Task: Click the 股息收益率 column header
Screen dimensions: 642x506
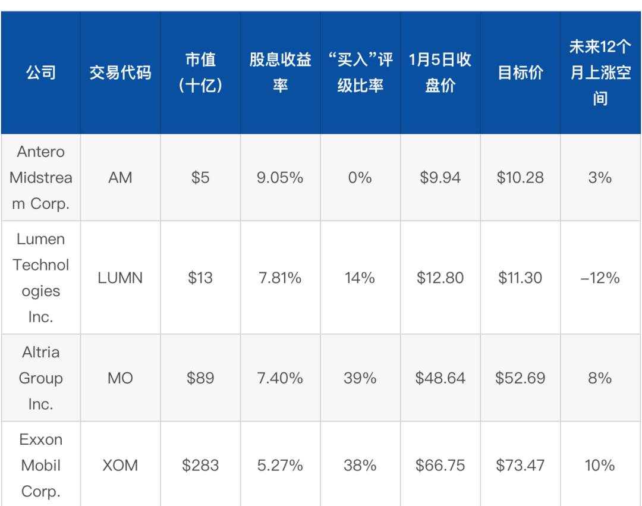Action: pyautogui.click(x=280, y=73)
